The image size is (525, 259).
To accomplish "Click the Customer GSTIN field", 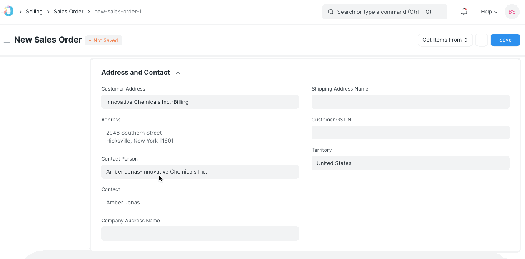I will [410, 132].
